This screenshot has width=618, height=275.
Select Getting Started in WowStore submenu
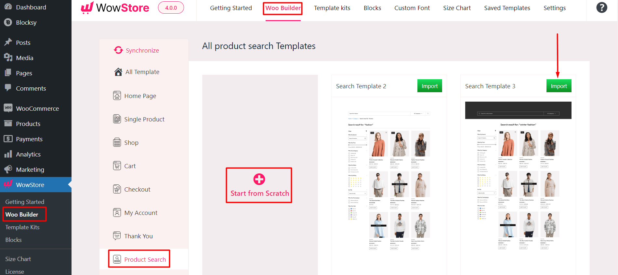tap(25, 202)
